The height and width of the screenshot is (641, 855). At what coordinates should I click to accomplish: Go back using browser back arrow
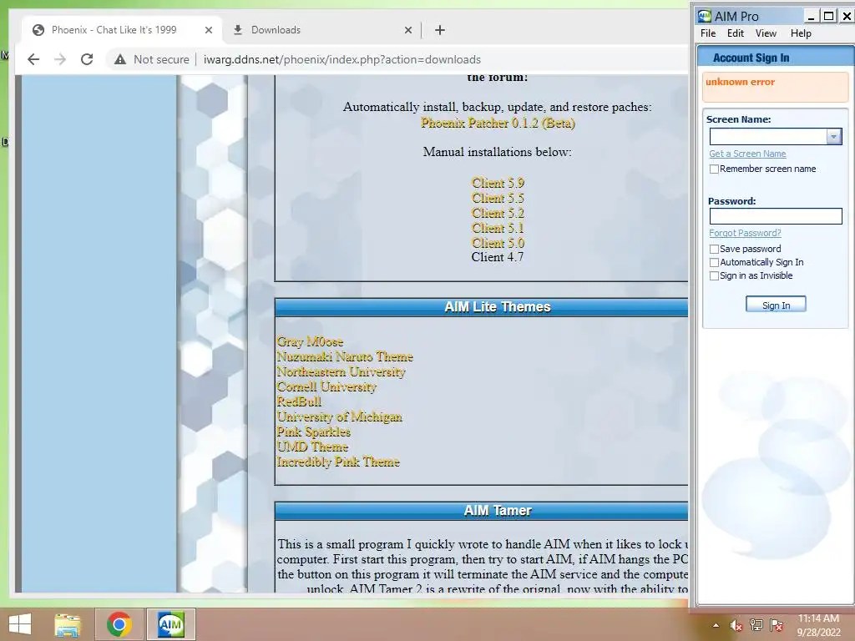(33, 59)
